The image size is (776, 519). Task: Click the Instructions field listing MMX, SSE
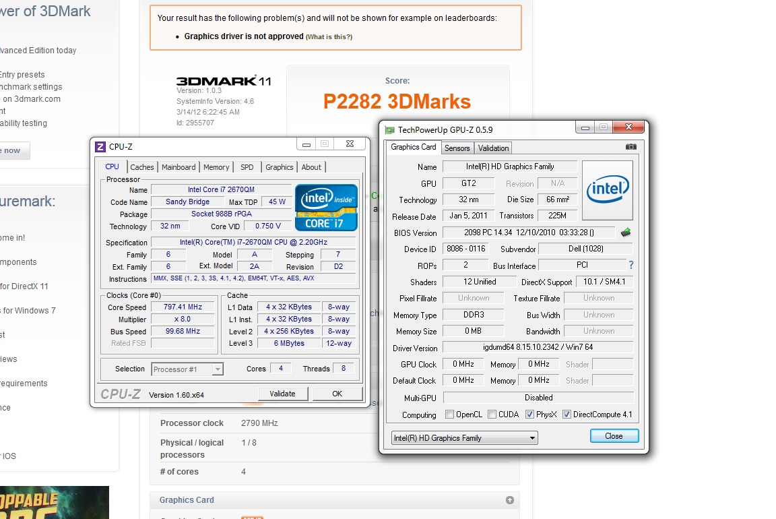point(253,278)
